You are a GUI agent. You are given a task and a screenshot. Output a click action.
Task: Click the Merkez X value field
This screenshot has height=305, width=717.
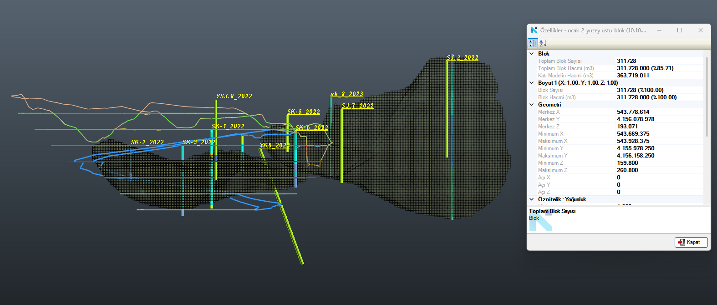[633, 112]
